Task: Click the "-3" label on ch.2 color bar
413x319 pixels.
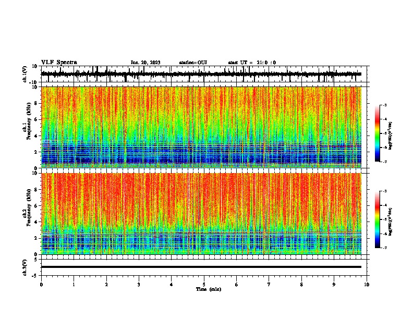Action: click(x=385, y=191)
